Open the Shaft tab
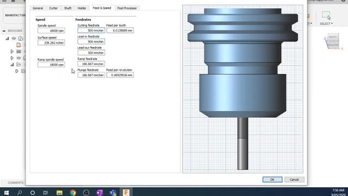 [x=67, y=8]
